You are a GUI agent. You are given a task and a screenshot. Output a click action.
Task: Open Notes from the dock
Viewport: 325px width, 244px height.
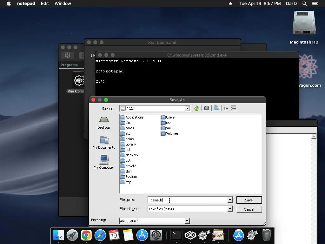pos(128,235)
